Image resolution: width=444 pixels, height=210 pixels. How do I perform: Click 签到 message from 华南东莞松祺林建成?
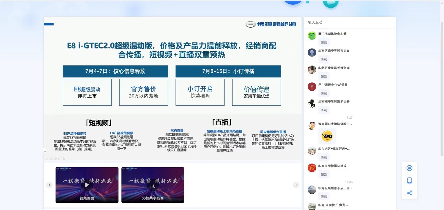coord(324,174)
